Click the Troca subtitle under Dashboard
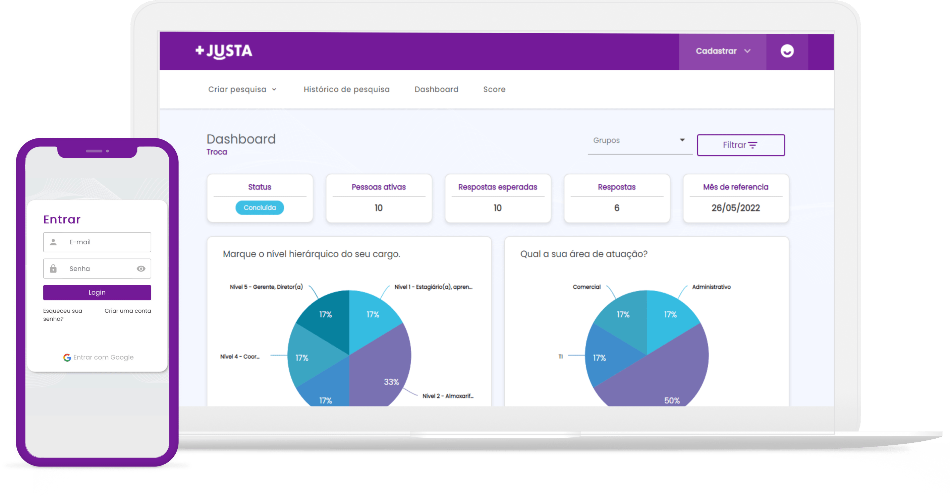 click(x=217, y=152)
